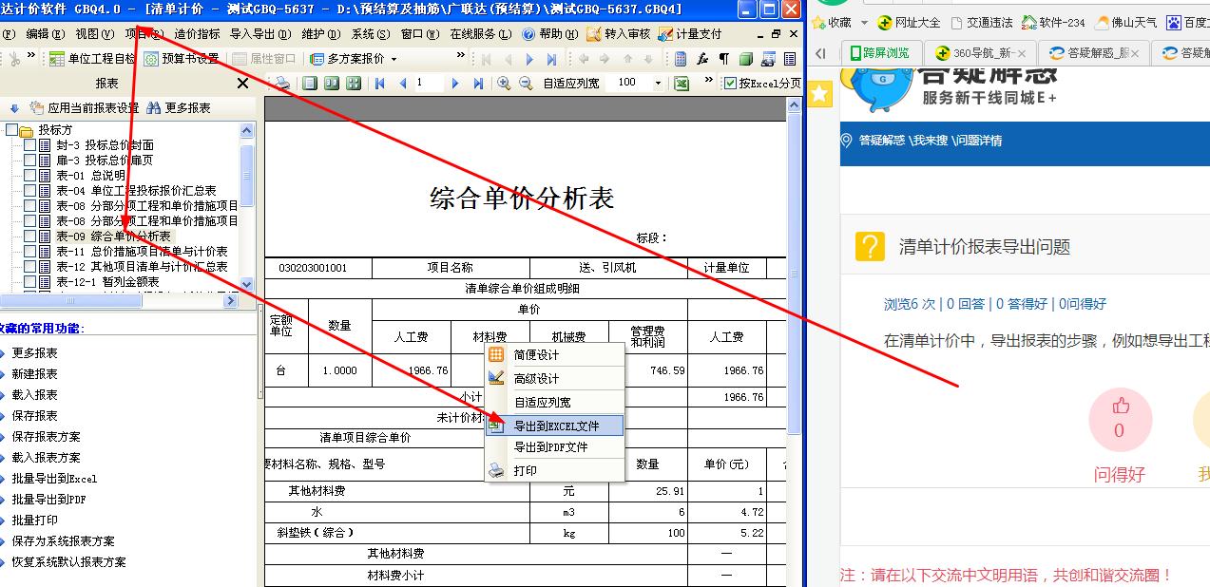Click 批量打印 in common functions
This screenshot has width=1210, height=587.
pyautogui.click(x=34, y=521)
